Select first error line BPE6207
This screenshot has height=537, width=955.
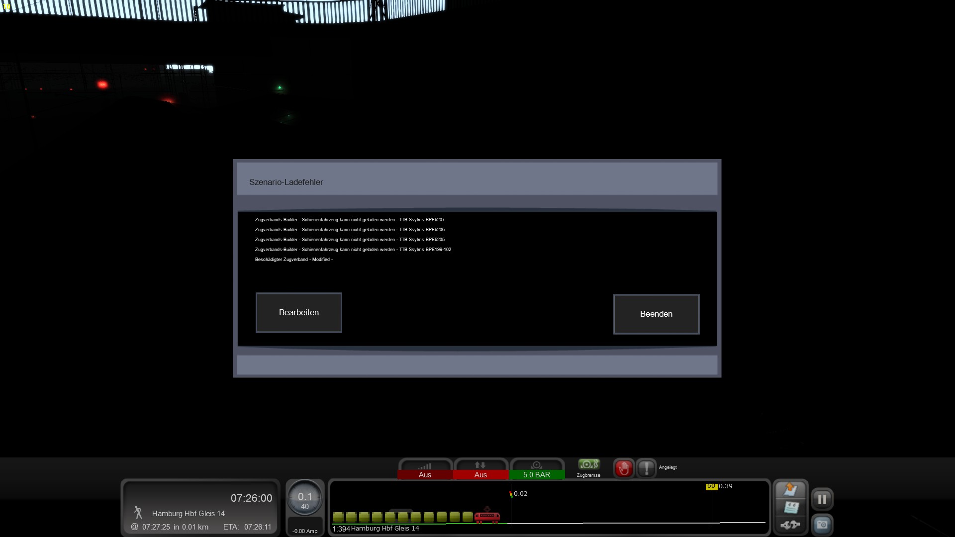click(x=350, y=220)
